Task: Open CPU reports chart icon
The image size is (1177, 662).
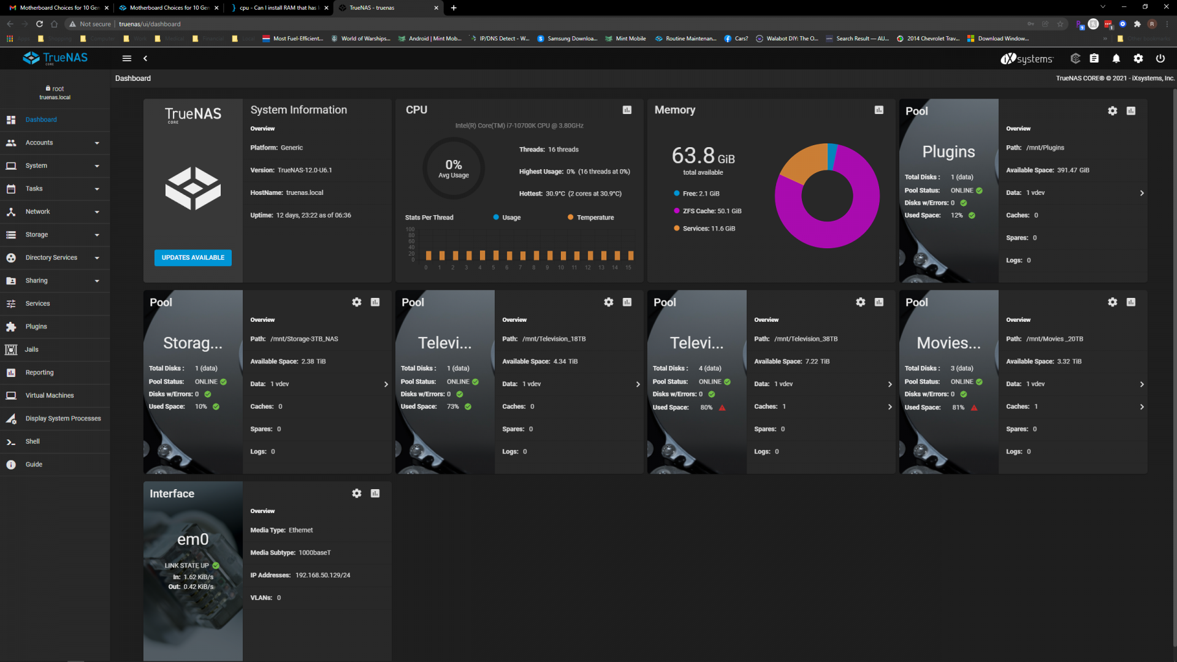Action: 627,110
